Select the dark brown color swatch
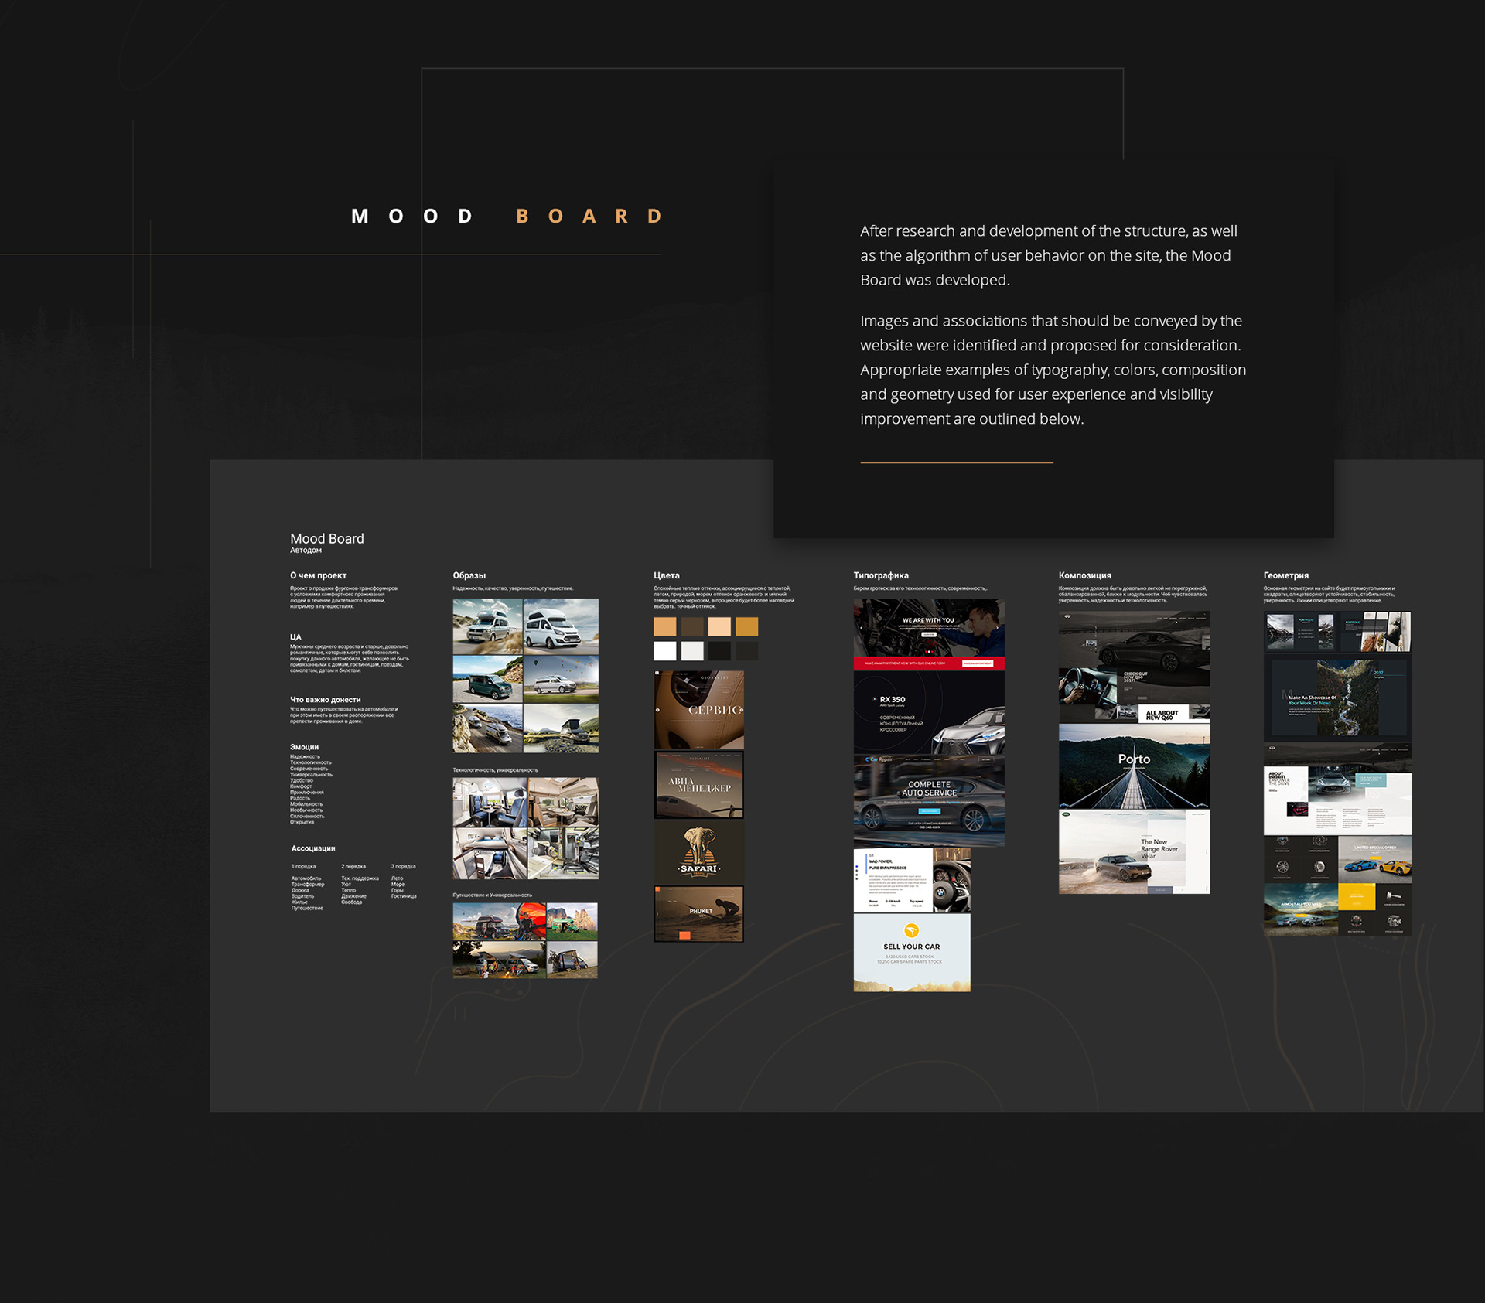 pos(691,626)
